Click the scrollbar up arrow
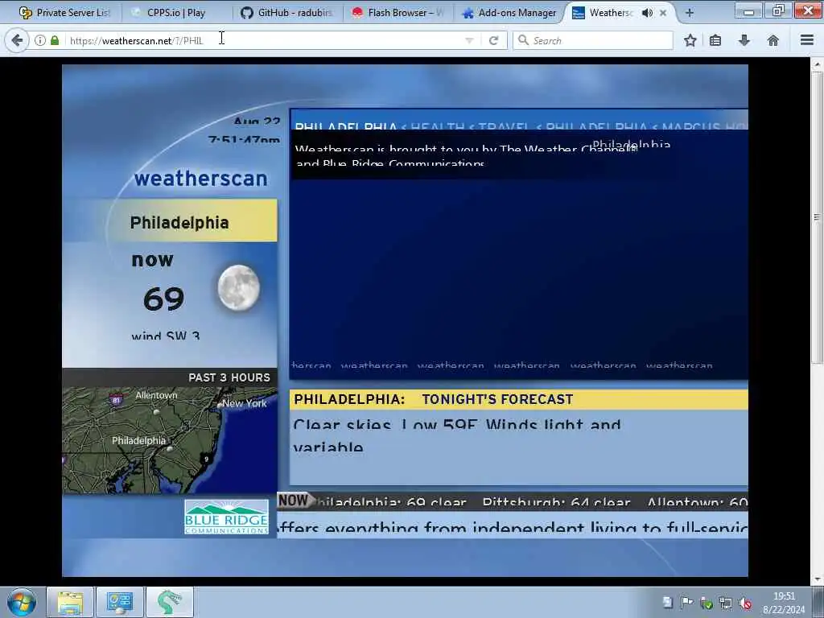This screenshot has height=618, width=824. pyautogui.click(x=816, y=64)
